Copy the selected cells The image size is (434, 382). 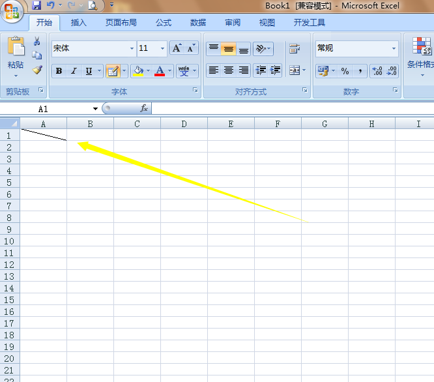(36, 55)
